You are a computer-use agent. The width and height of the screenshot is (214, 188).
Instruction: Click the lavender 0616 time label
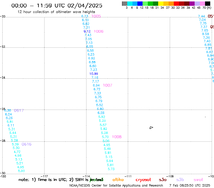click(27, 144)
